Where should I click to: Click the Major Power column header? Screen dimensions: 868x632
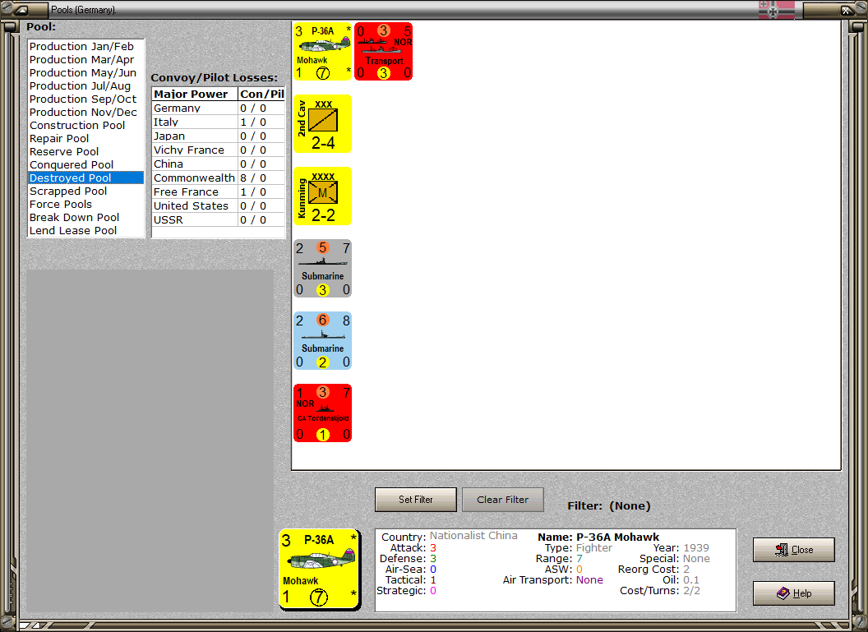point(195,94)
